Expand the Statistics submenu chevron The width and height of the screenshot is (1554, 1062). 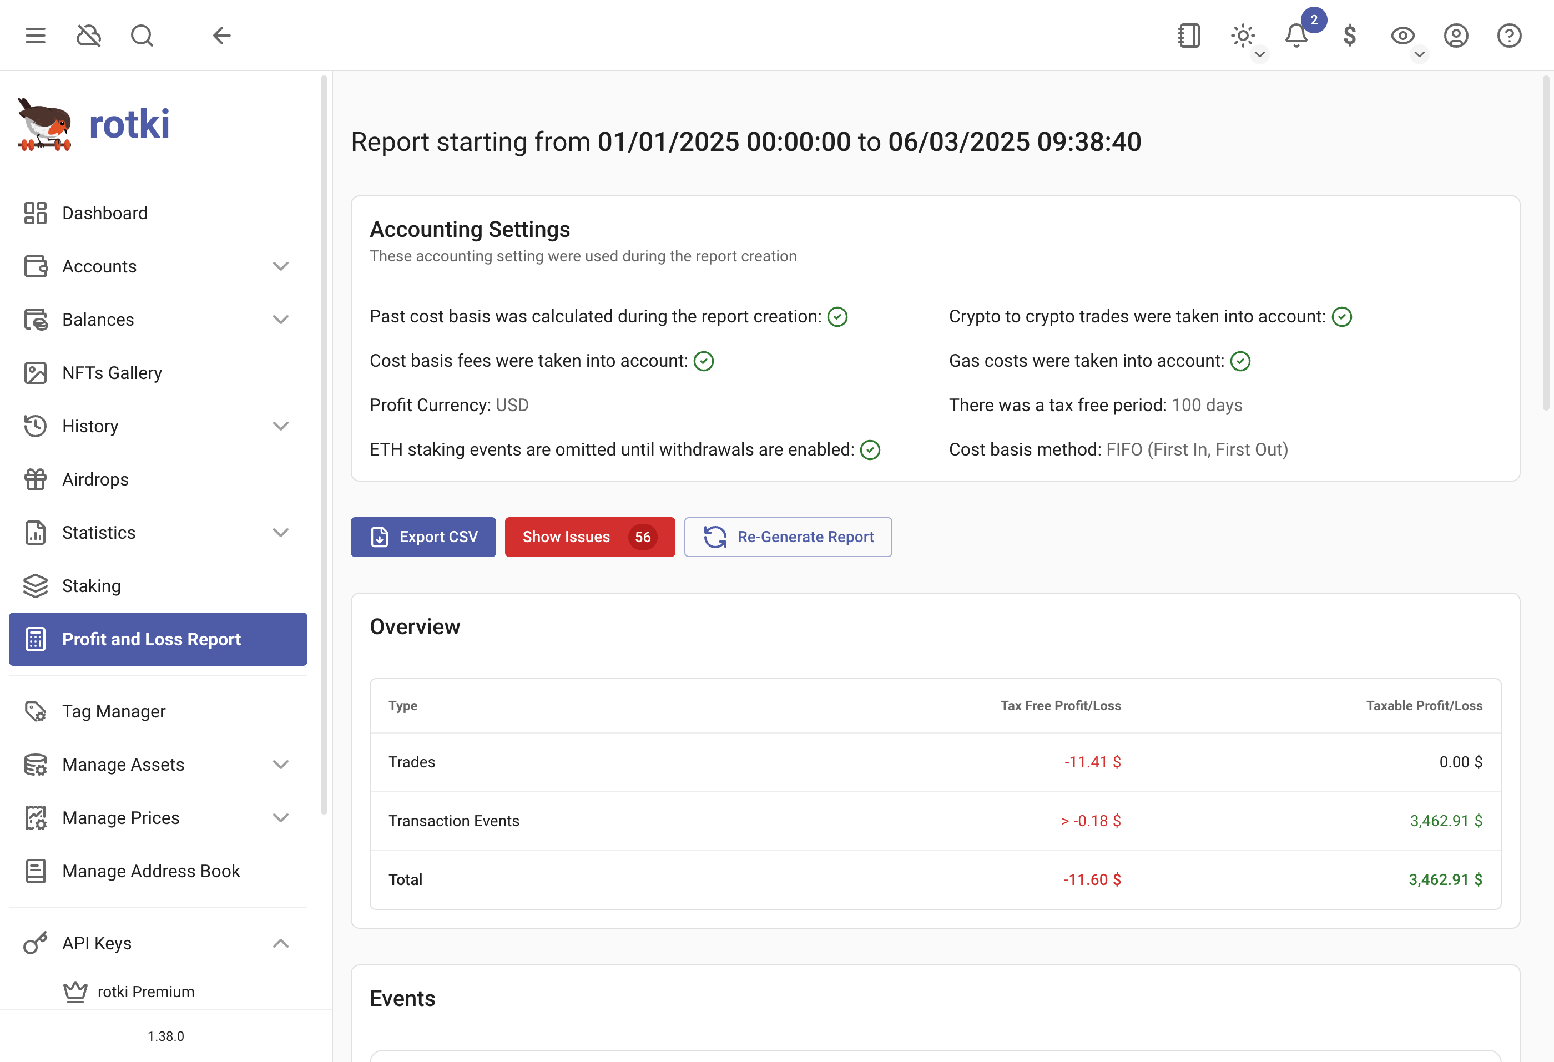point(281,533)
